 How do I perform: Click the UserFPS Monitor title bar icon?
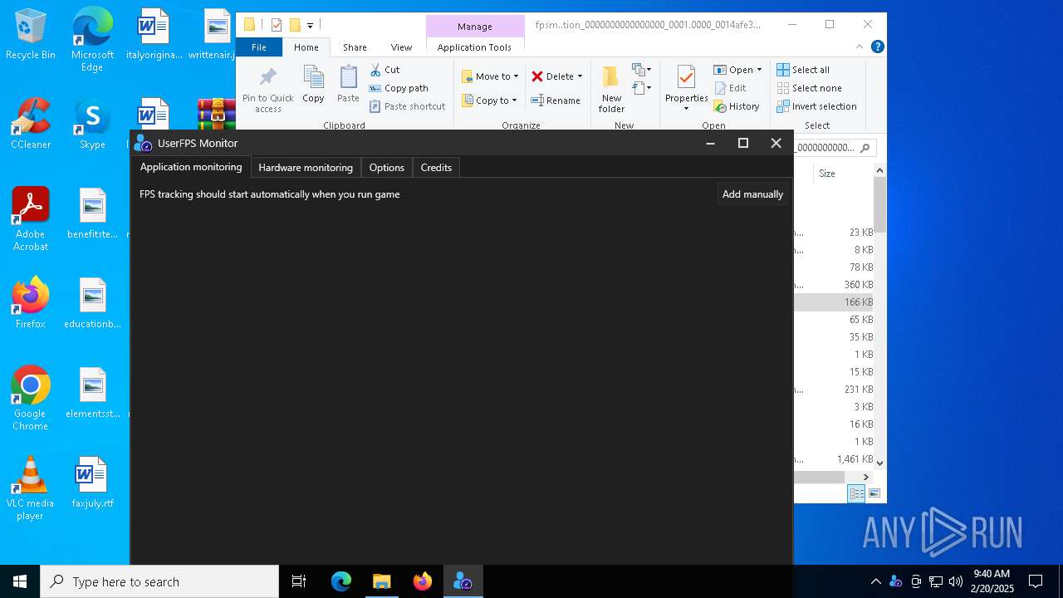[x=143, y=143]
